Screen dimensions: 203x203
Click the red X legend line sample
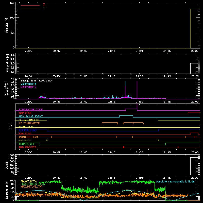30,5
